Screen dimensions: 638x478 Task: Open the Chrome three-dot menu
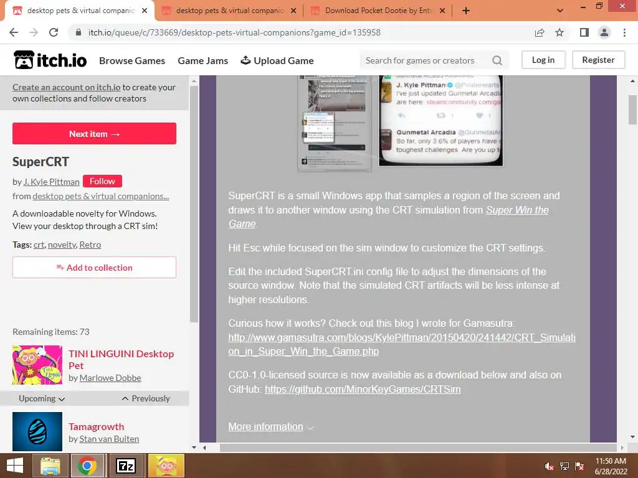[x=624, y=32]
